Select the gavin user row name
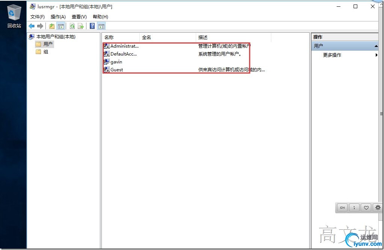Viewport: 384px width, 250px height. click(x=116, y=62)
